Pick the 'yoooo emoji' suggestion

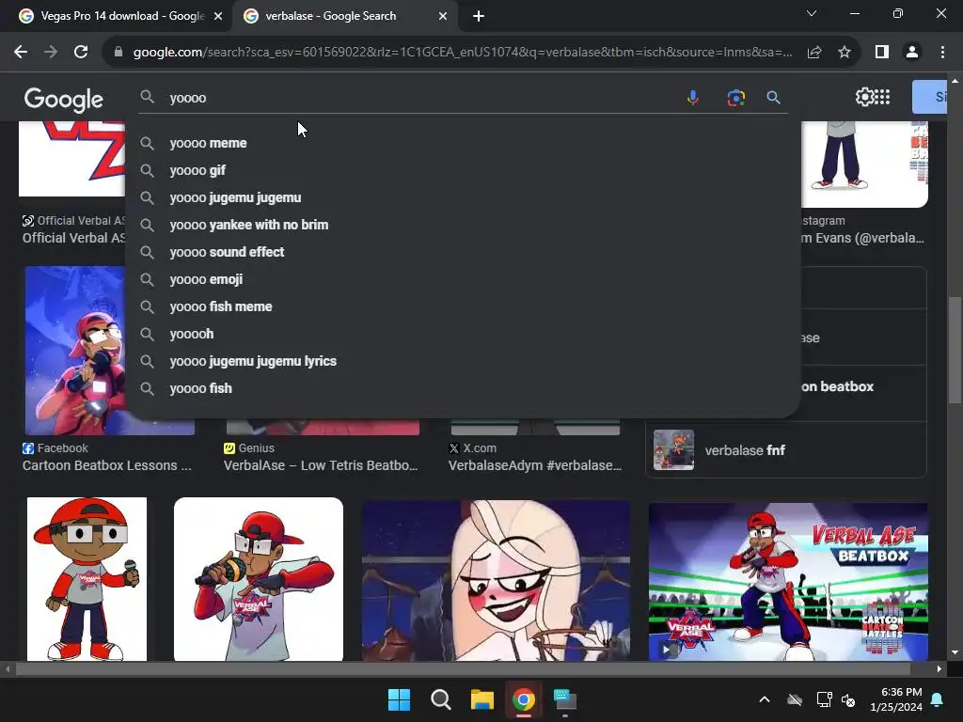463,279
